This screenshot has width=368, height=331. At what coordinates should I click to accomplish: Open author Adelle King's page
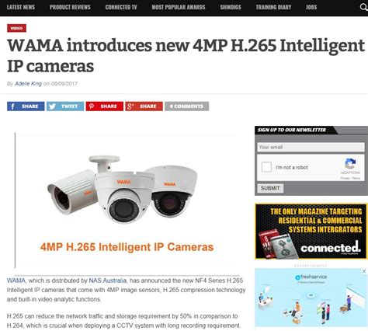tap(28, 84)
